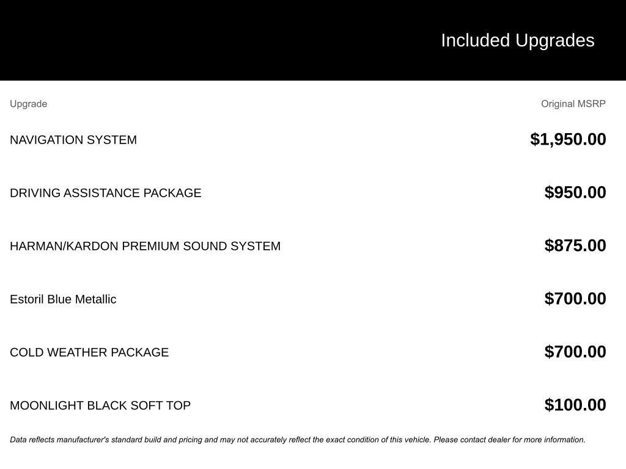Click 'exact condition of this vehicle' disclaimer phrase
Viewport: 626px width, 469px height.
[378, 440]
